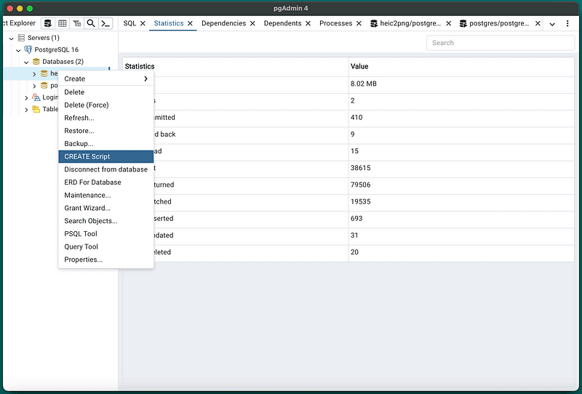Image resolution: width=582 pixels, height=394 pixels.
Task: Click the 38615 value cell
Action: click(461, 168)
